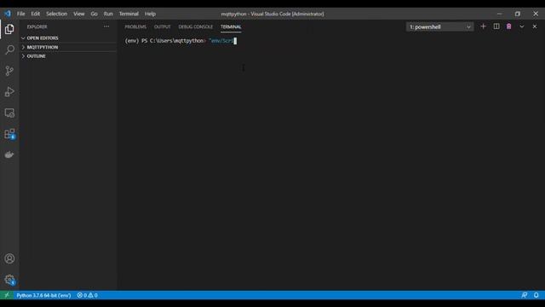Open the File menu
545x307 pixels.
tap(21, 14)
